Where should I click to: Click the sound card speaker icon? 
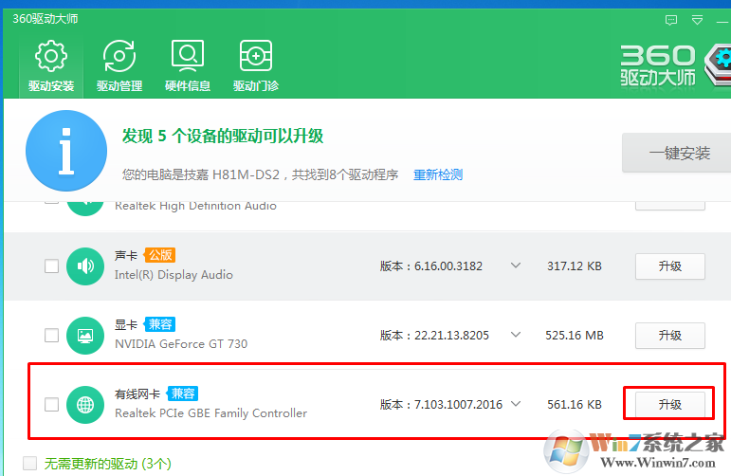(x=85, y=266)
